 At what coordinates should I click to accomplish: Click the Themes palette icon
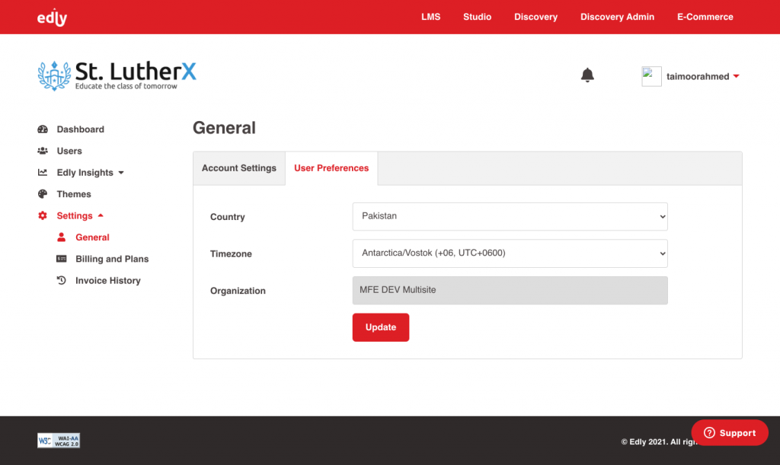(43, 194)
